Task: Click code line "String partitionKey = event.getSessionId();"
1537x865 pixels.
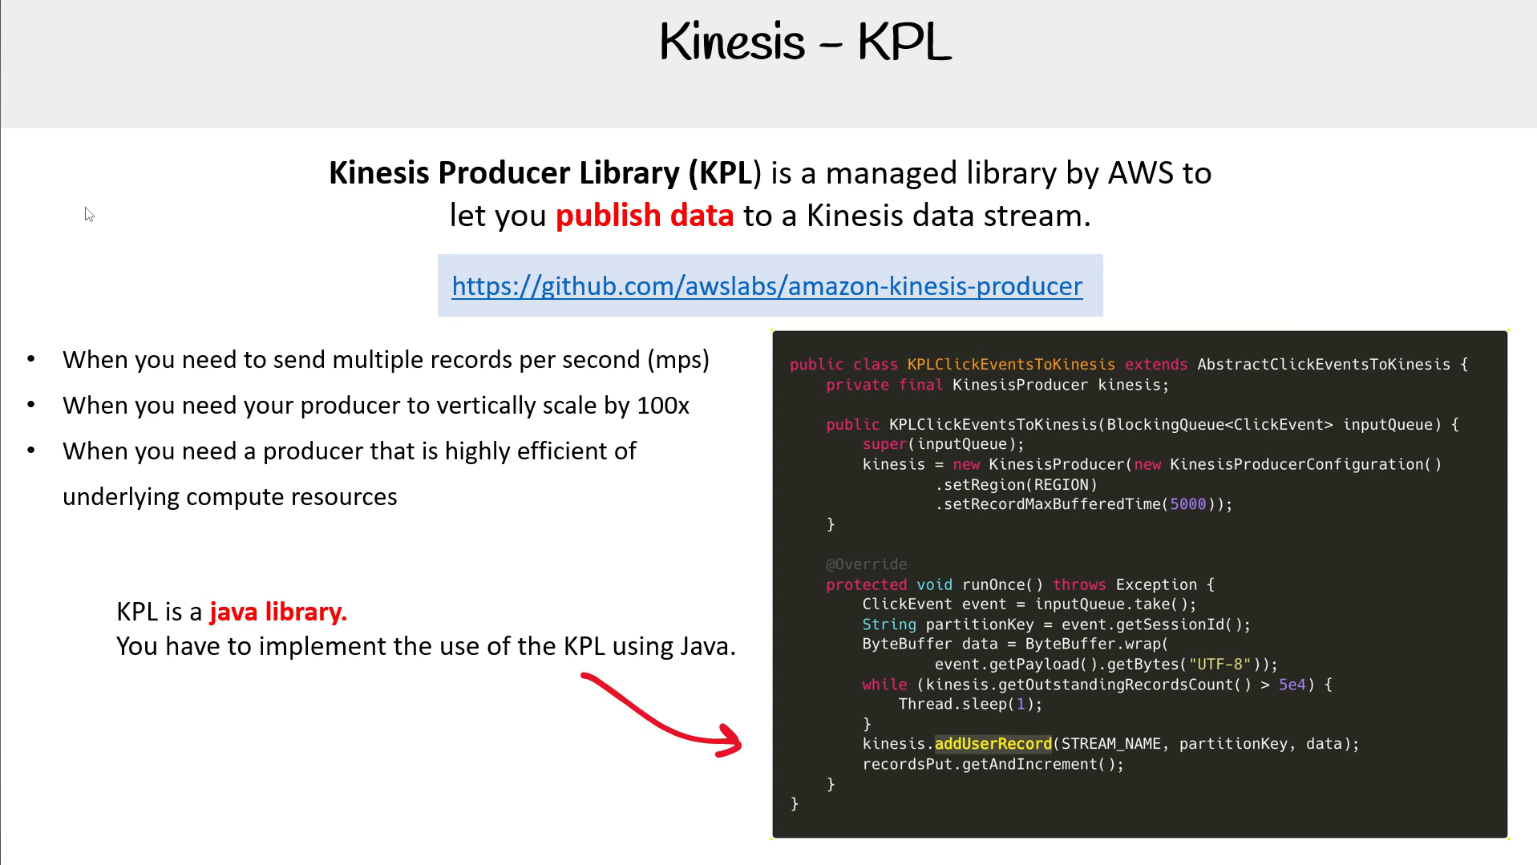Action: coord(1057,624)
